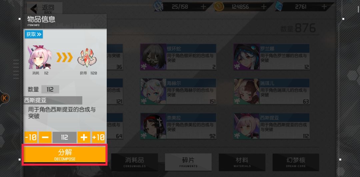Tap the gold coin currency icon
The image size is (360, 177).
pos(219,7)
